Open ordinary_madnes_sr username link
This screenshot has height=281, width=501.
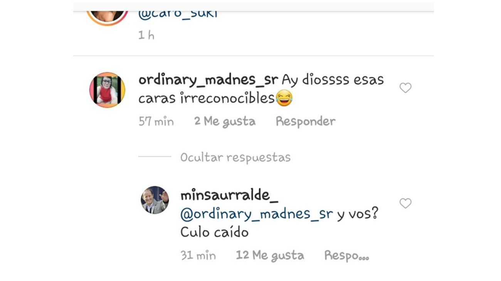point(208,80)
